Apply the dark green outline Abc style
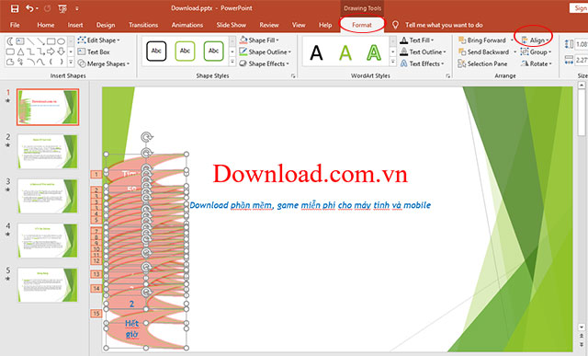Viewport: 588px width, 356px height. (x=213, y=52)
